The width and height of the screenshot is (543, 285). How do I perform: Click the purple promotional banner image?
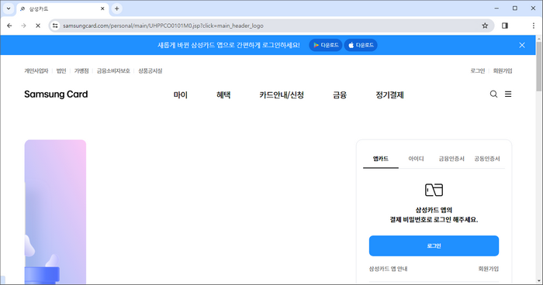click(55, 212)
